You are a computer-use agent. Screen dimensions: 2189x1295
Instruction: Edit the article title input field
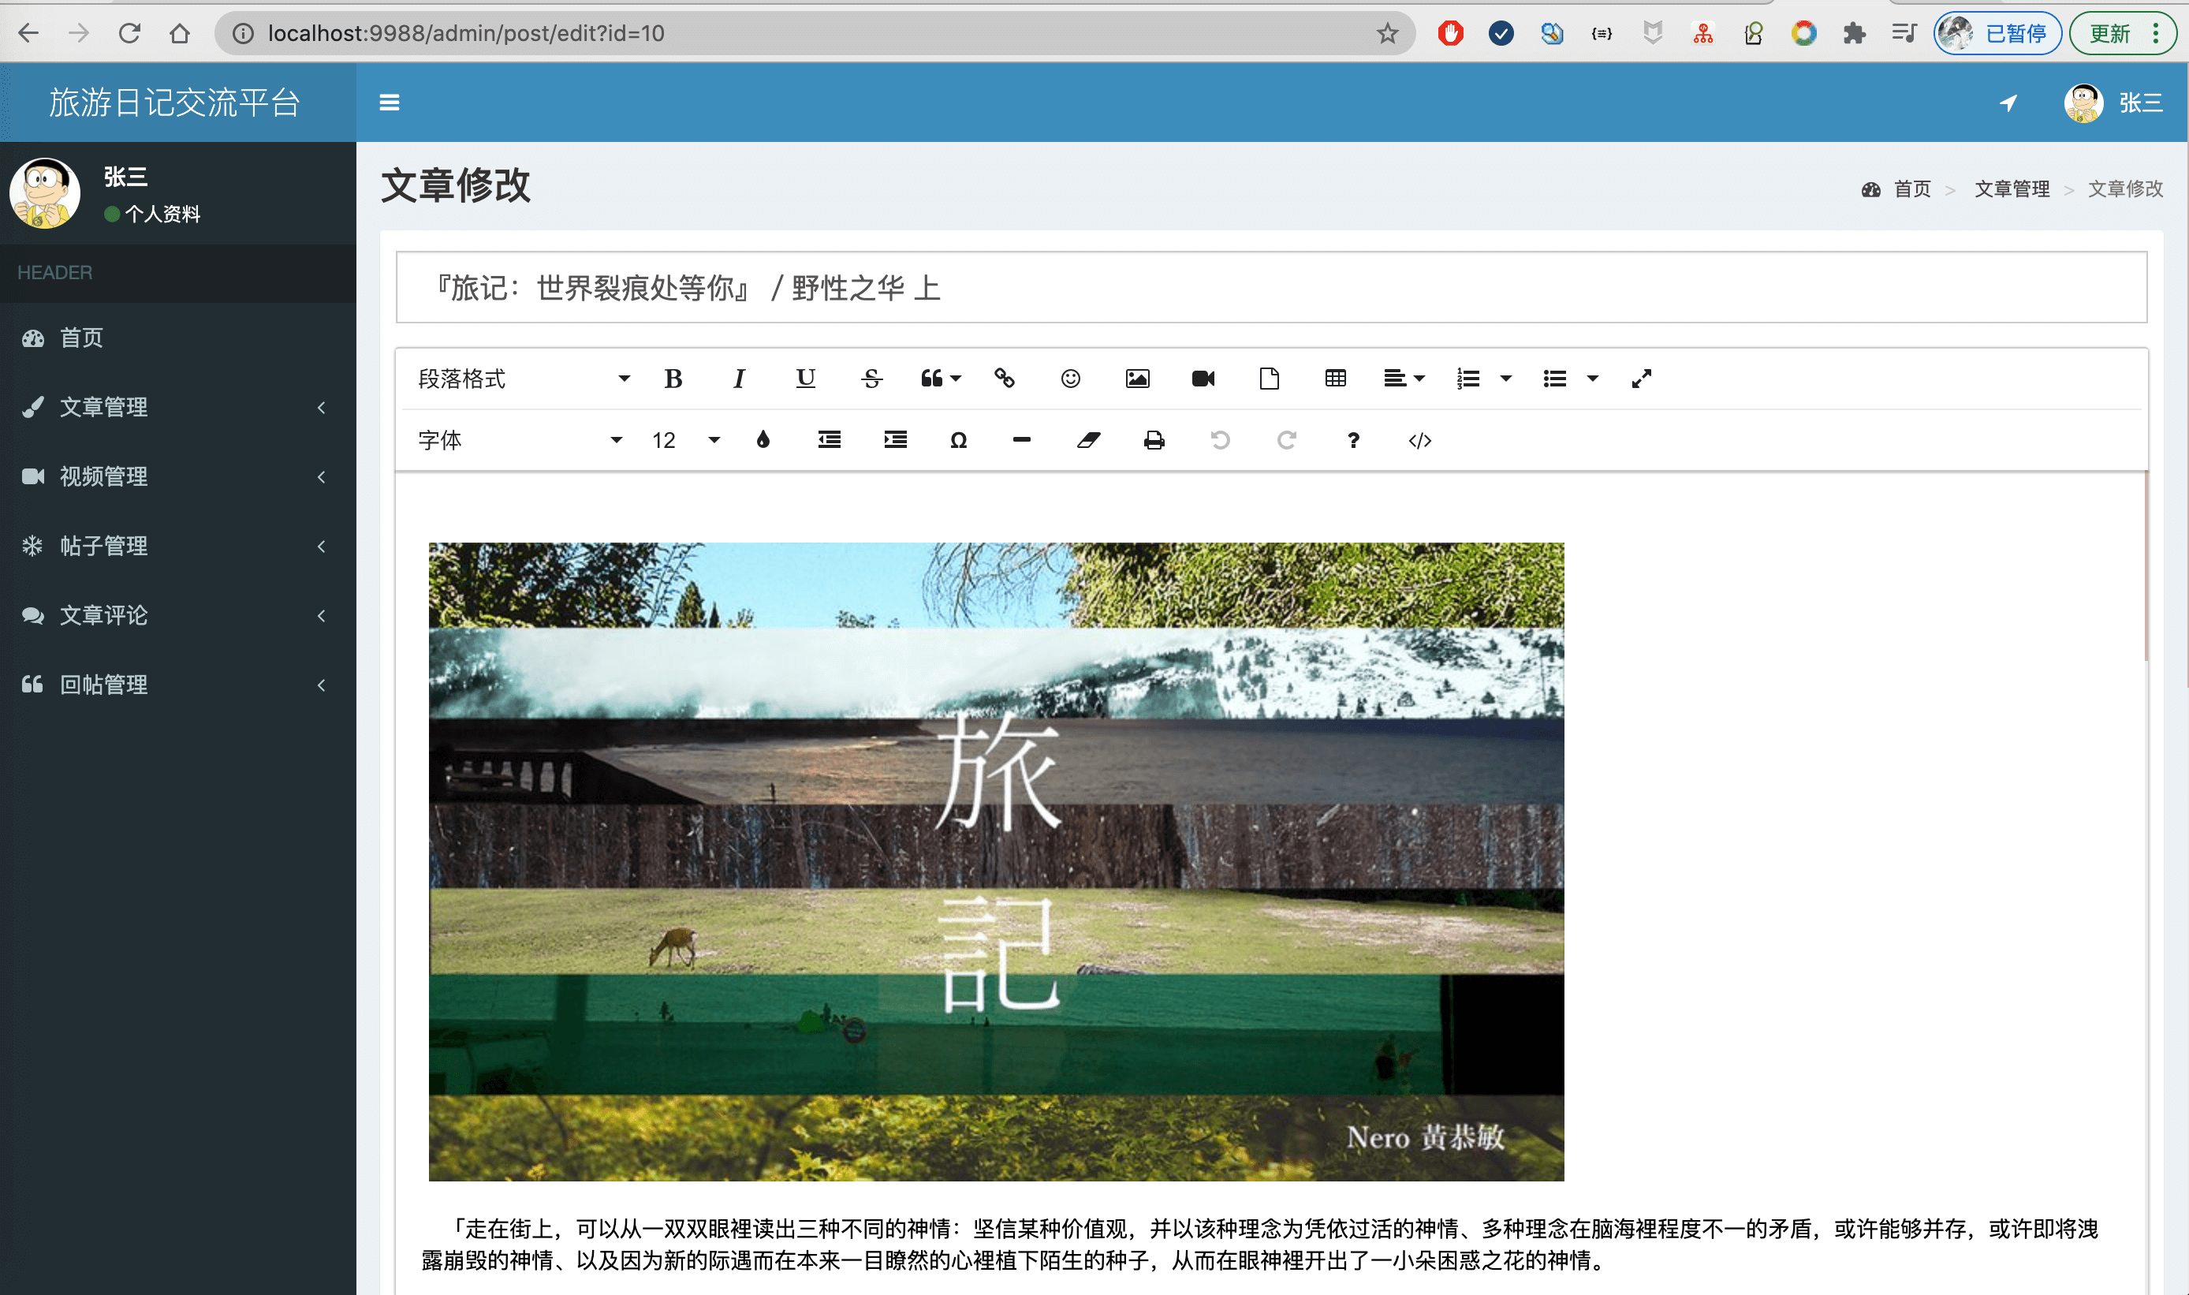1271,287
